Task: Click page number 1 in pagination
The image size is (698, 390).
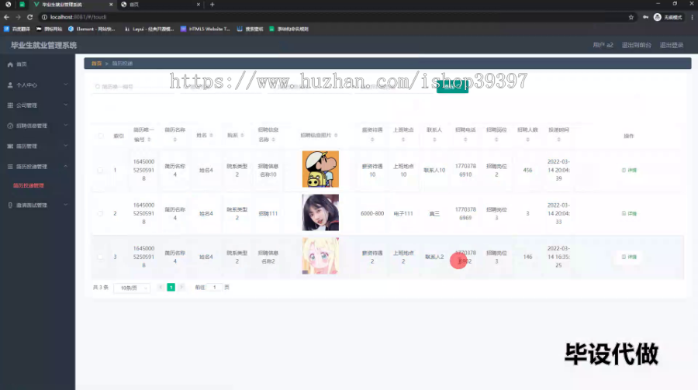Action: [x=171, y=288]
